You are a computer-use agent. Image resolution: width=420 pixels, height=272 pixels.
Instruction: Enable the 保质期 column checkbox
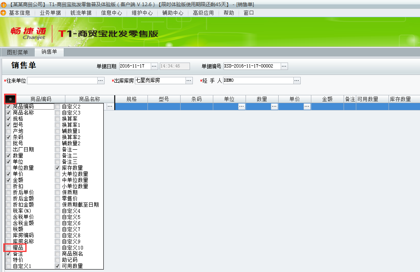click(57, 192)
